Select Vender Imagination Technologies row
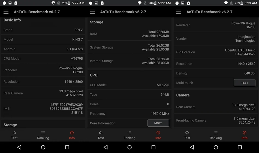 pos(216,39)
